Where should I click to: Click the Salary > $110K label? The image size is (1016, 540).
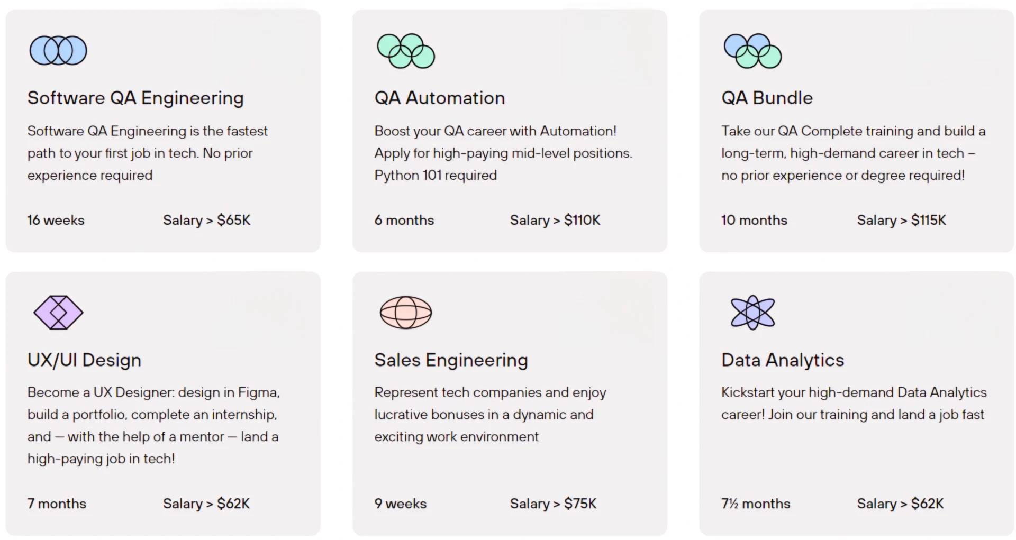tap(555, 220)
